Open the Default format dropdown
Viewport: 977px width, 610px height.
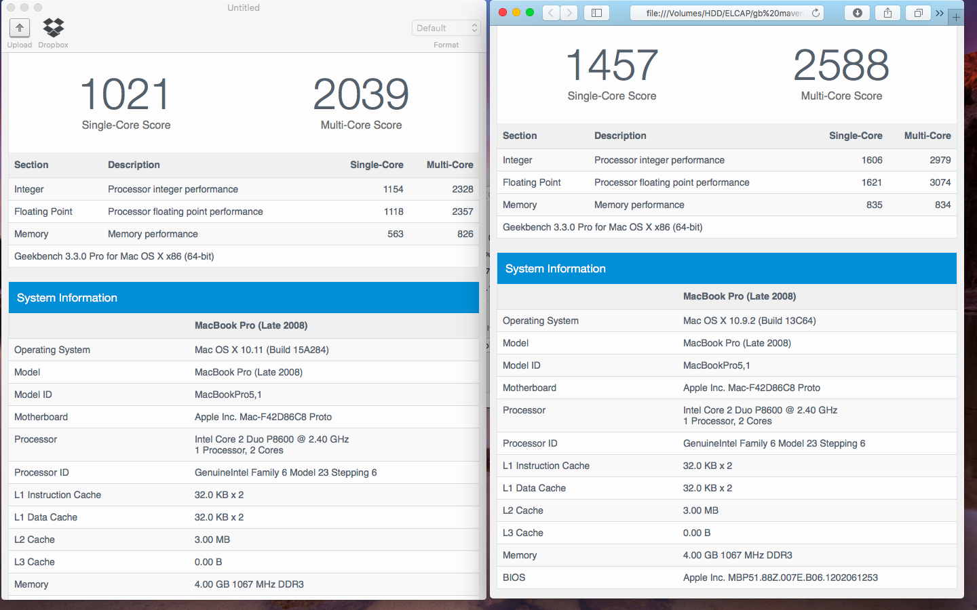446,28
